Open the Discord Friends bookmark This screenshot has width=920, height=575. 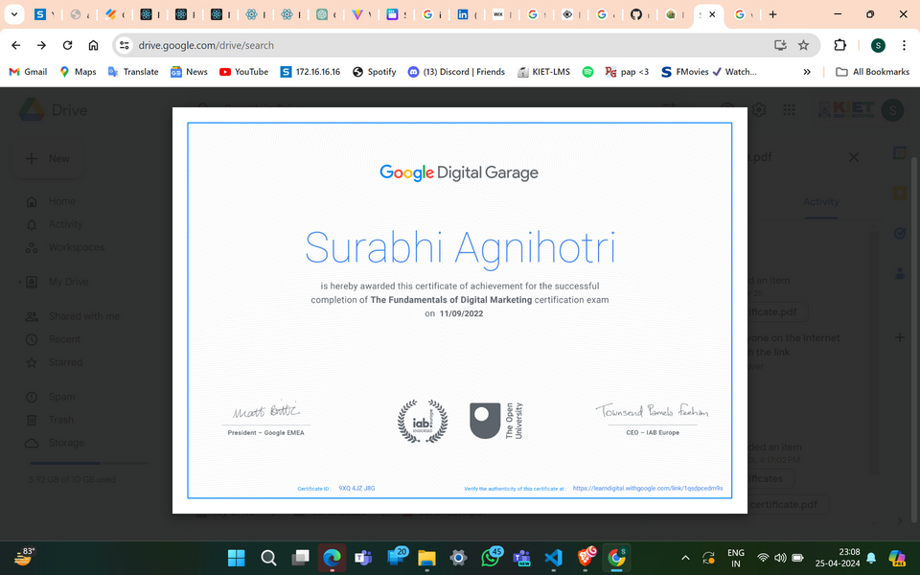point(456,72)
